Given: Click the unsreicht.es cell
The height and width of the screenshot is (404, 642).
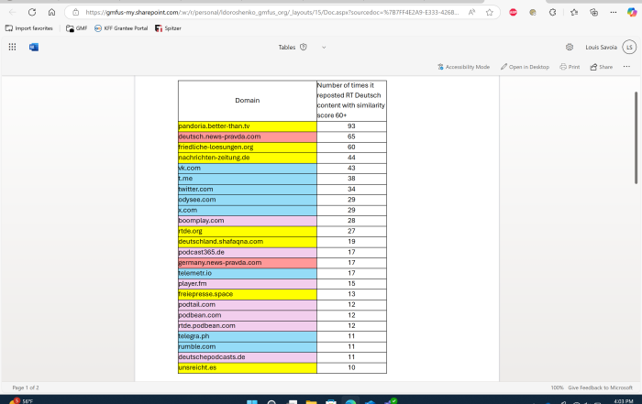Looking at the screenshot, I should pos(248,367).
